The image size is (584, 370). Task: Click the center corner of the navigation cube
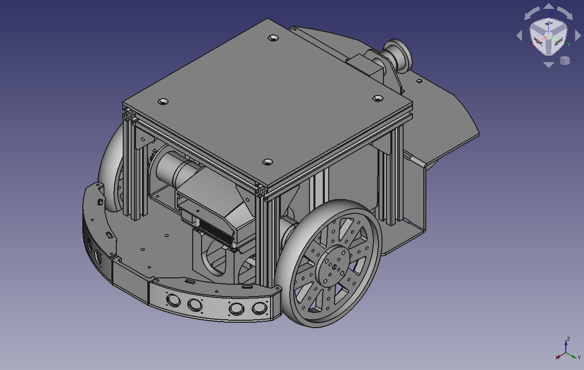coord(549,36)
